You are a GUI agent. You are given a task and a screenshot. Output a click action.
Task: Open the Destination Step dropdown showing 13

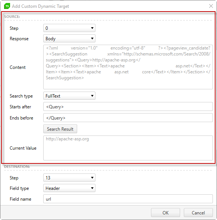click(x=69, y=178)
